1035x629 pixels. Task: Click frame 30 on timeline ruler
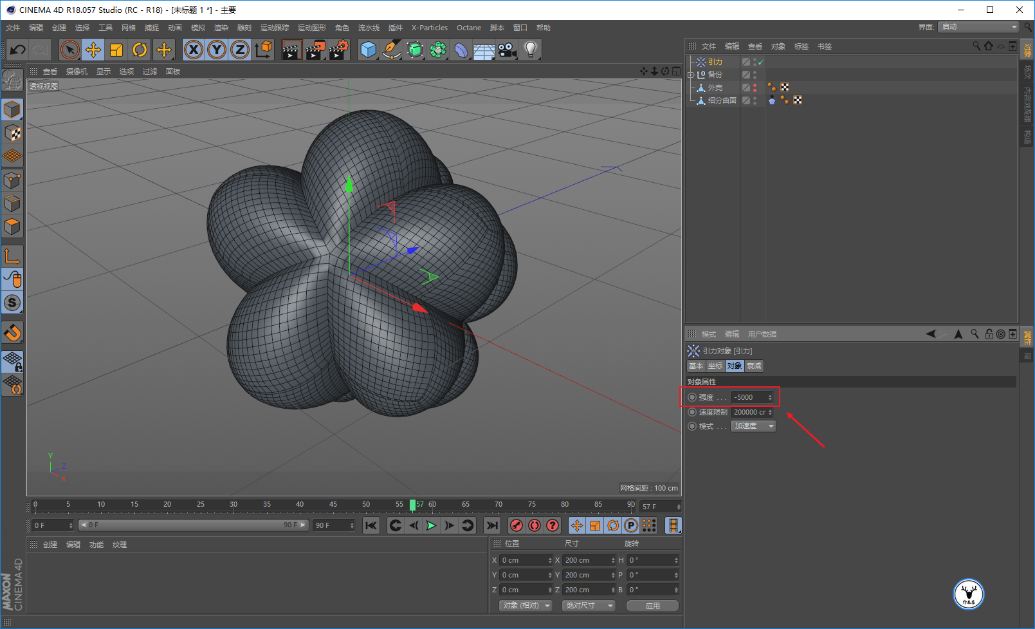pos(234,505)
